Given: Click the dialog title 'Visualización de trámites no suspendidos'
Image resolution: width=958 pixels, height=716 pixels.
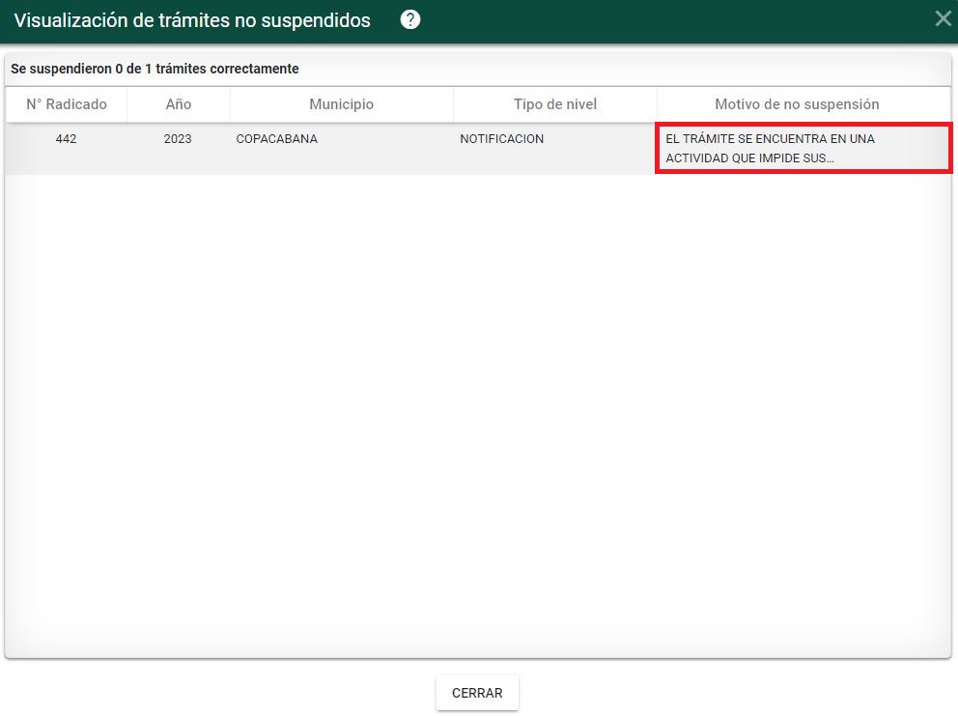Looking at the screenshot, I should [192, 20].
